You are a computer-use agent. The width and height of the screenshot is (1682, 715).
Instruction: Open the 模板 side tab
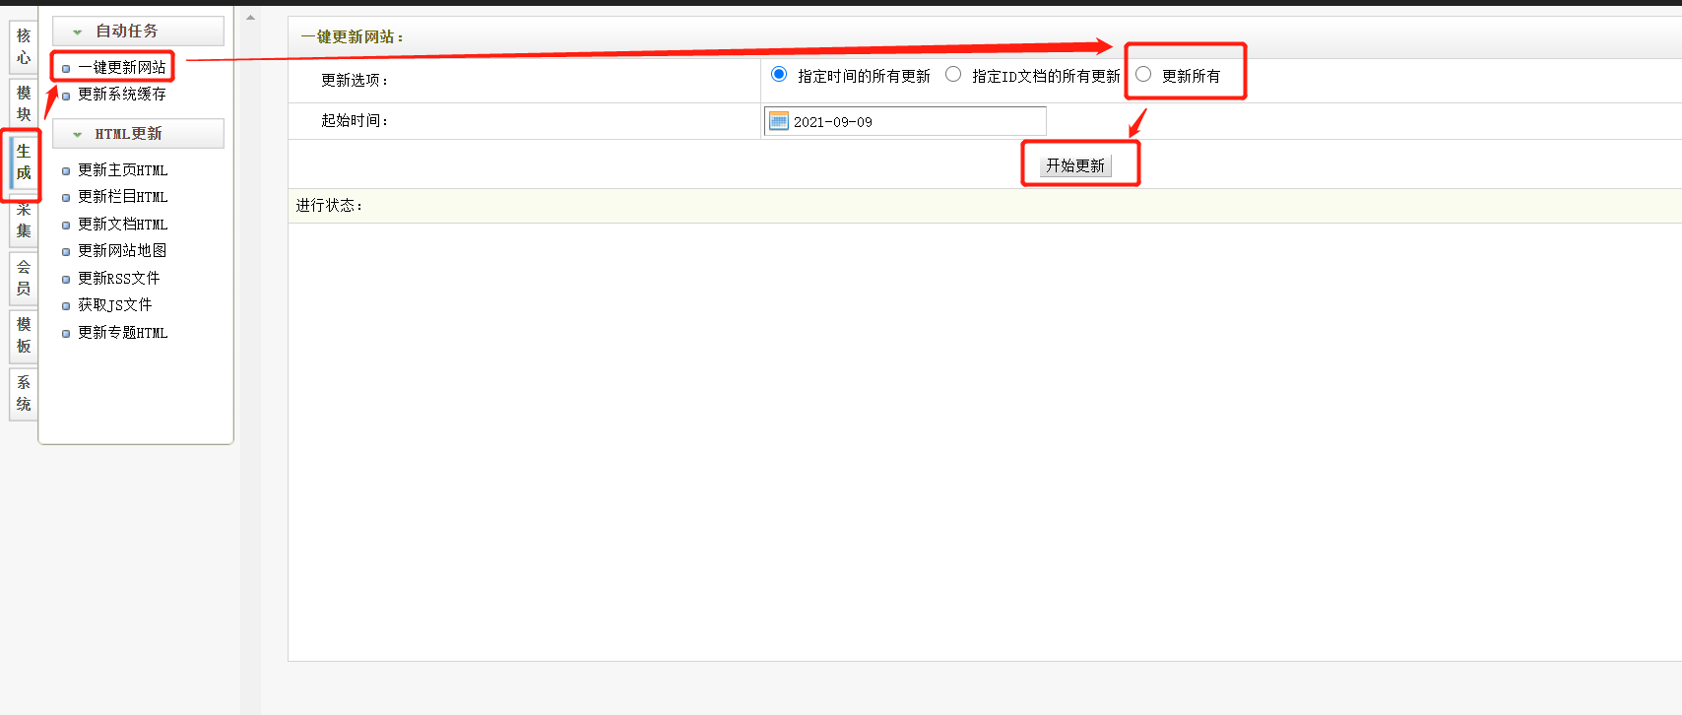(24, 335)
